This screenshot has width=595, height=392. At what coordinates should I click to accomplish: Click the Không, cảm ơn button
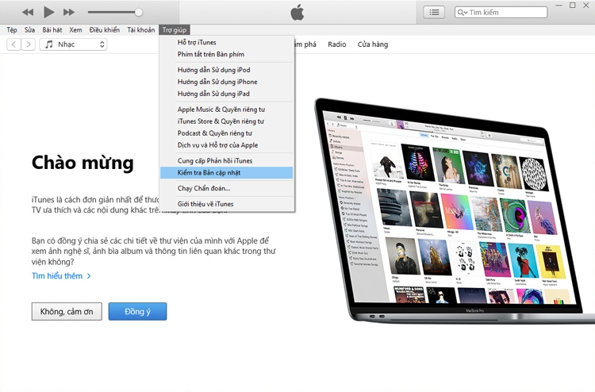coord(67,312)
